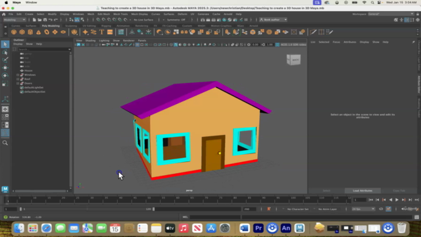Click the Open Scene folder icon
The image size is (421, 237).
tap(39, 20)
